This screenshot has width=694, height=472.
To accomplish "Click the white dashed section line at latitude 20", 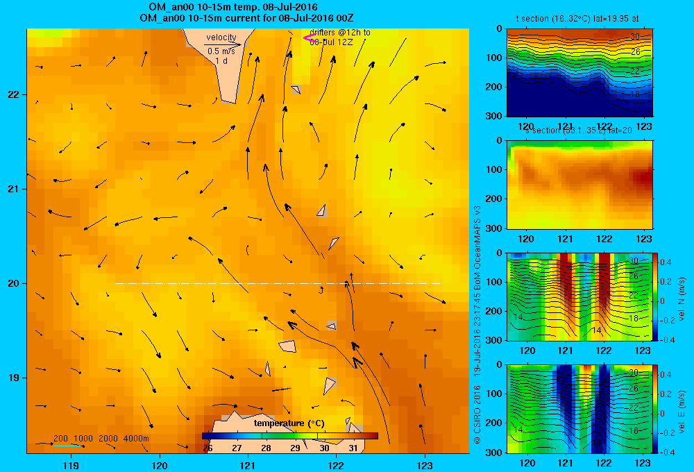I will pyautogui.click(x=278, y=283).
